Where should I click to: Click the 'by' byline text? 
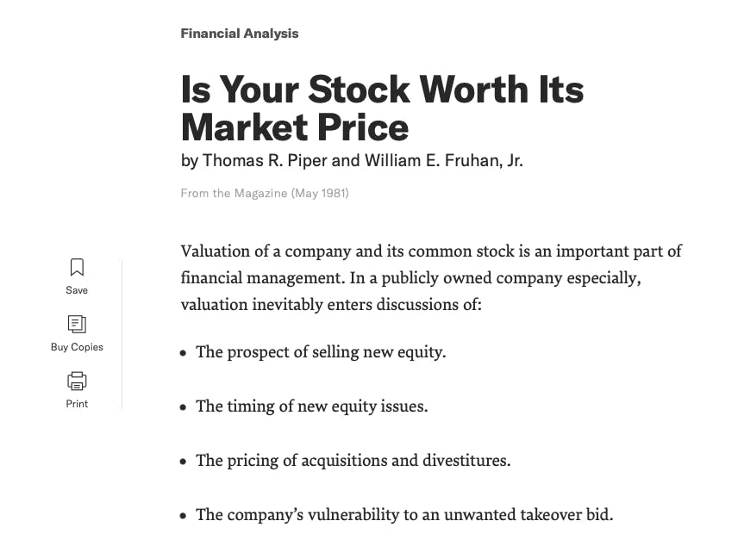pyautogui.click(x=190, y=161)
